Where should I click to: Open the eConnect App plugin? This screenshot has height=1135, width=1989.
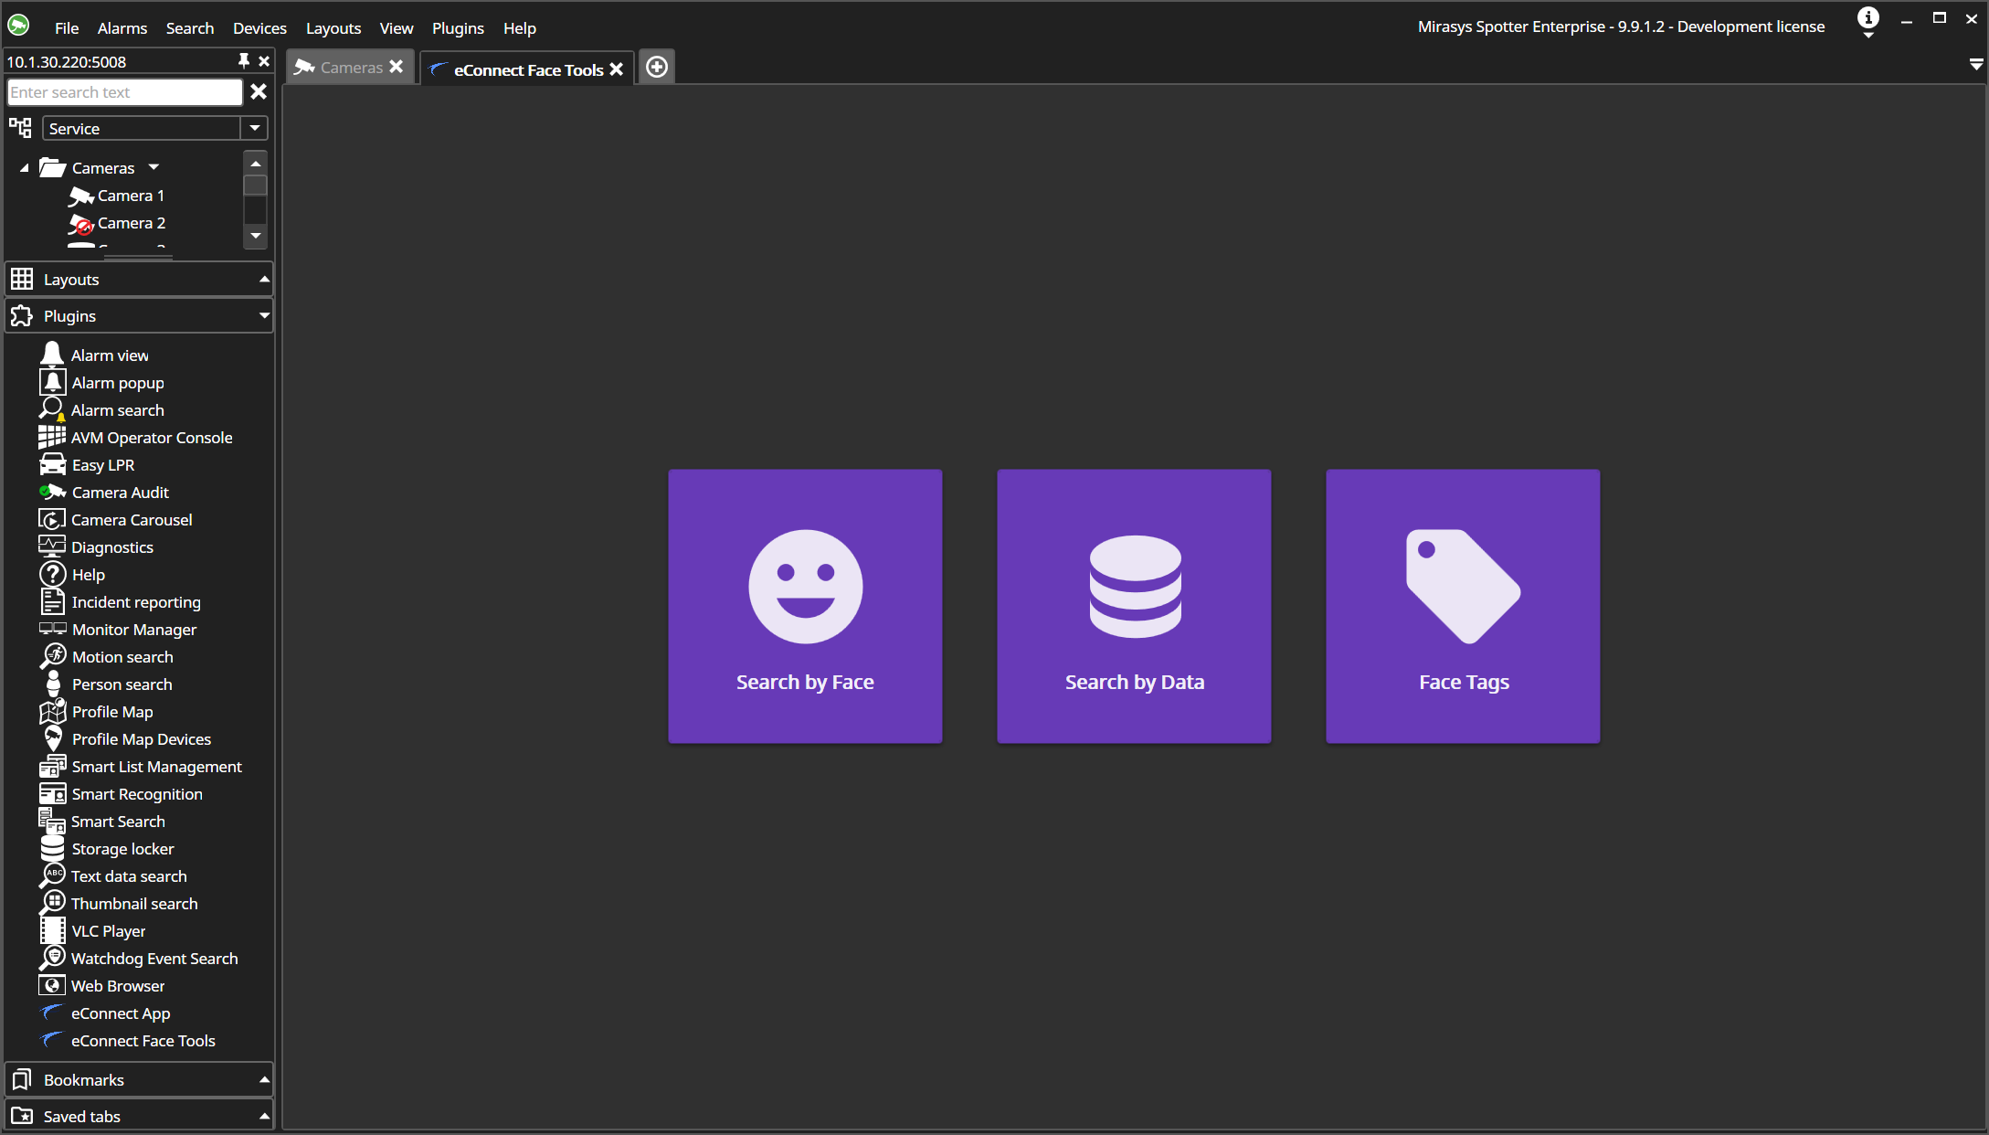(x=121, y=1013)
